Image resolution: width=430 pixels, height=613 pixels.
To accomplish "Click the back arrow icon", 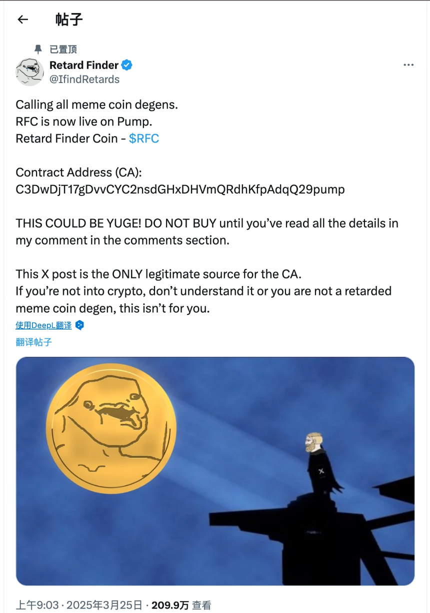I will (22, 19).
